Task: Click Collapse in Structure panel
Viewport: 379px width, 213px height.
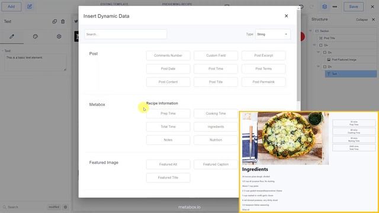Action: pyautogui.click(x=362, y=20)
